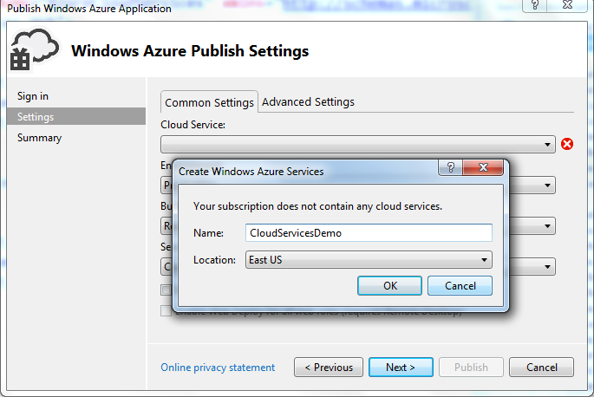The height and width of the screenshot is (397, 594).
Task: Click the help icon in Publish Windows Azure Application title bar
Action: coord(534,5)
